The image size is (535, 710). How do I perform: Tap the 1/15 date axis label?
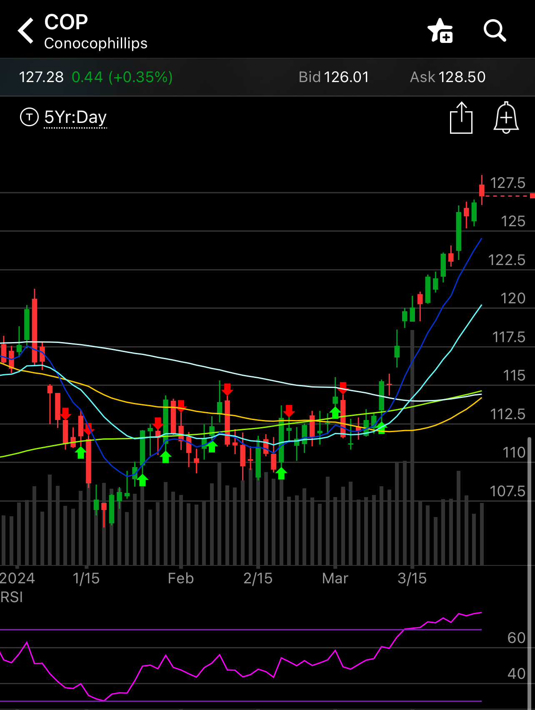point(86,578)
